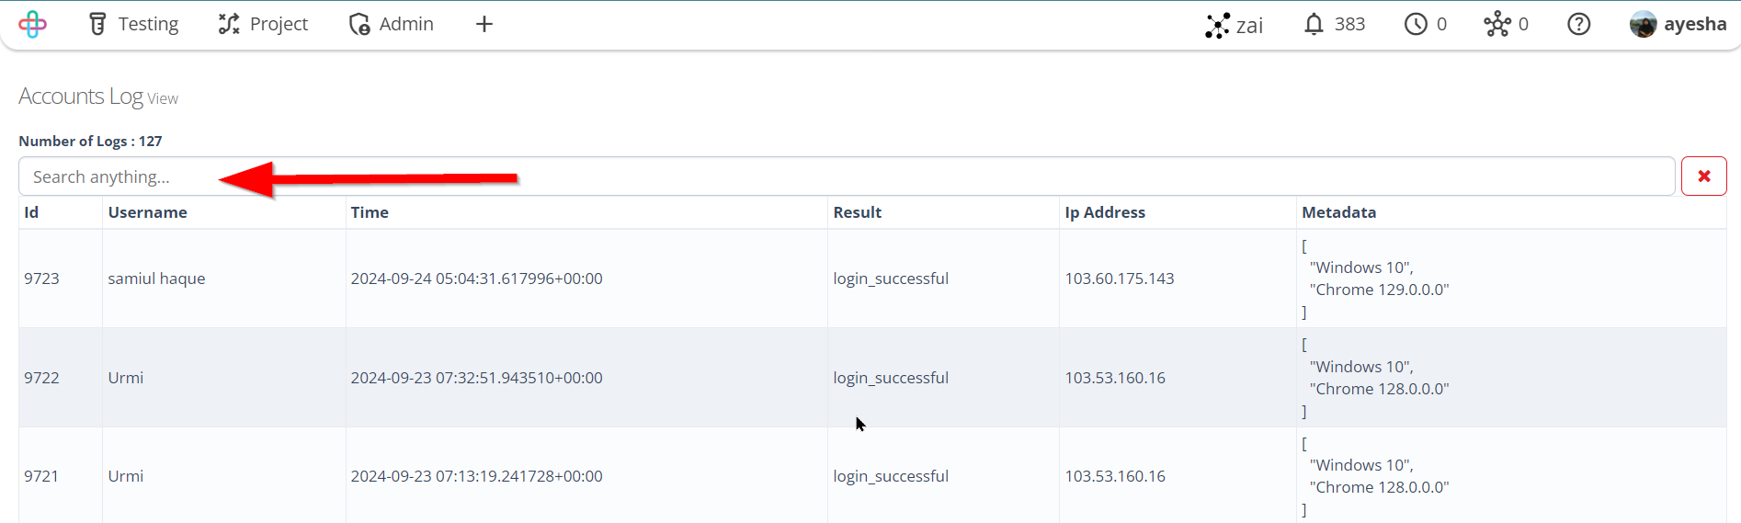The height and width of the screenshot is (523, 1741).
Task: Open the zai team selector
Action: (1235, 25)
